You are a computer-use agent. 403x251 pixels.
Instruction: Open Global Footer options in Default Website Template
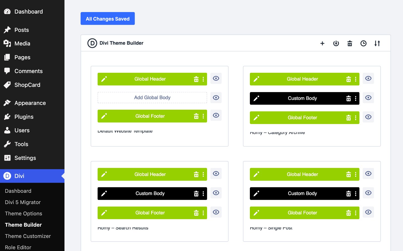click(x=203, y=116)
